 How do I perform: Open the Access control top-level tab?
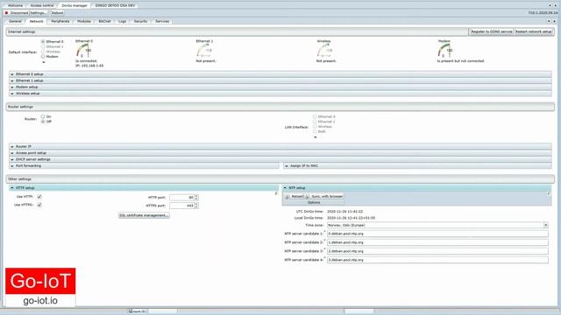(x=42, y=5)
